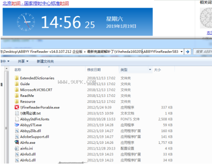Click the 2019年1月19日 date text
Image resolution: width=212 pixels, height=166 pixels.
coord(121,26)
